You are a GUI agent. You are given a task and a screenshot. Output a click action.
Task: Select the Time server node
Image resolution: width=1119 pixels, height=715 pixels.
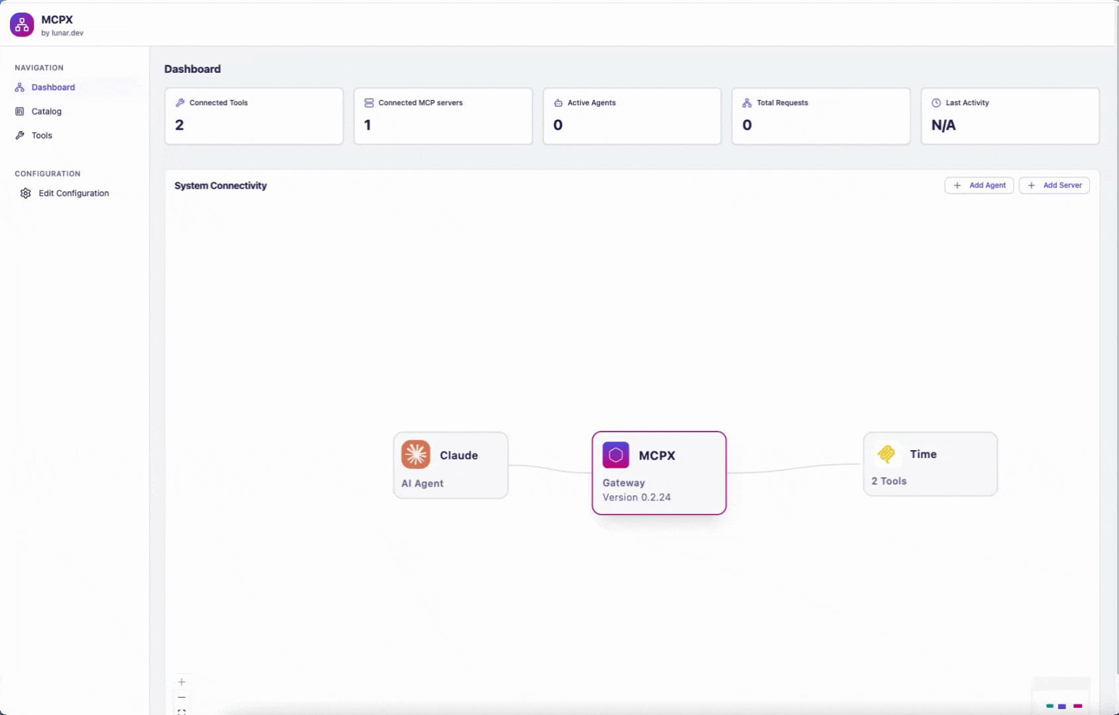(930, 464)
